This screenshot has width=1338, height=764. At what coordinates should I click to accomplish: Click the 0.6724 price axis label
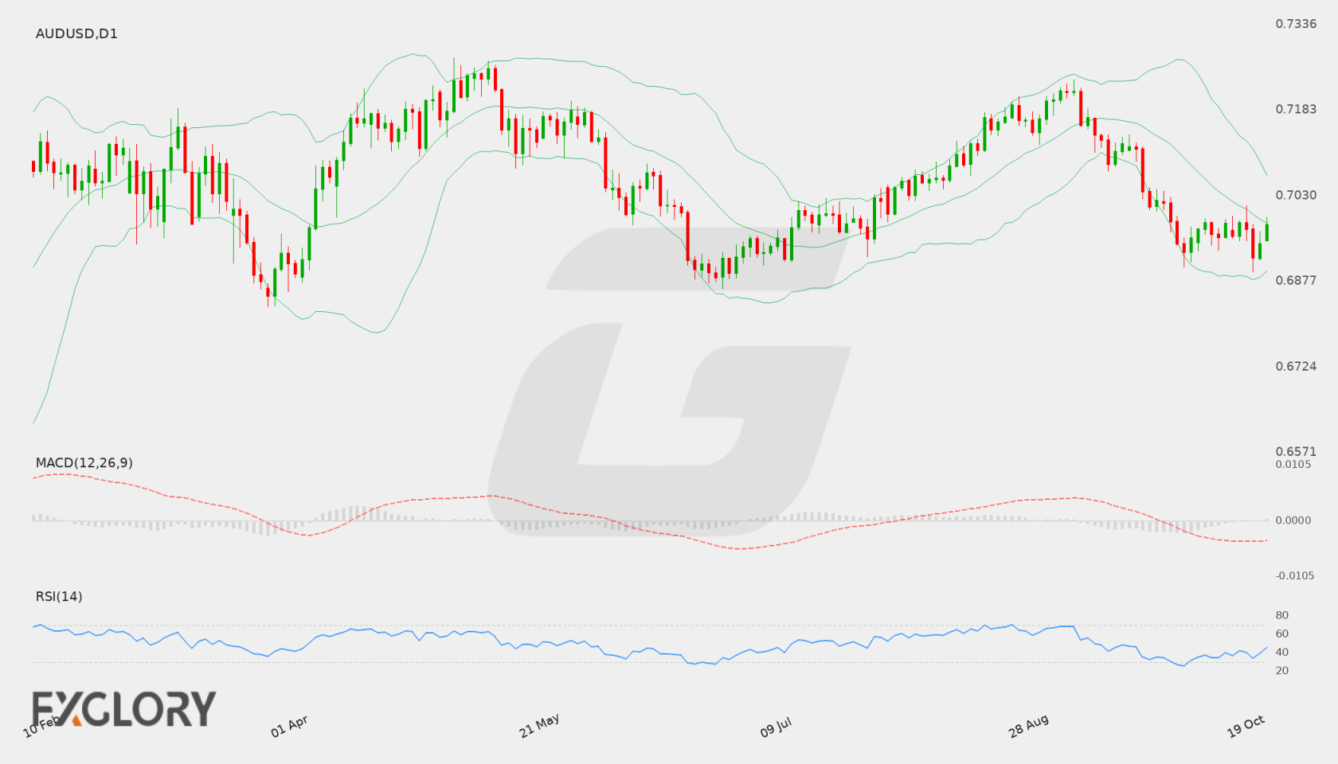tap(1296, 366)
